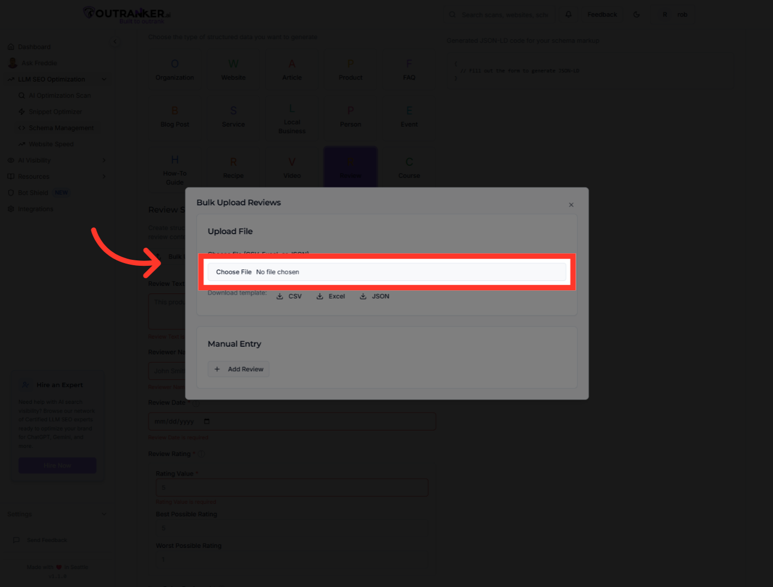Click the Dashboard home icon in sidebar
This screenshot has height=587, width=773.
click(x=11, y=47)
